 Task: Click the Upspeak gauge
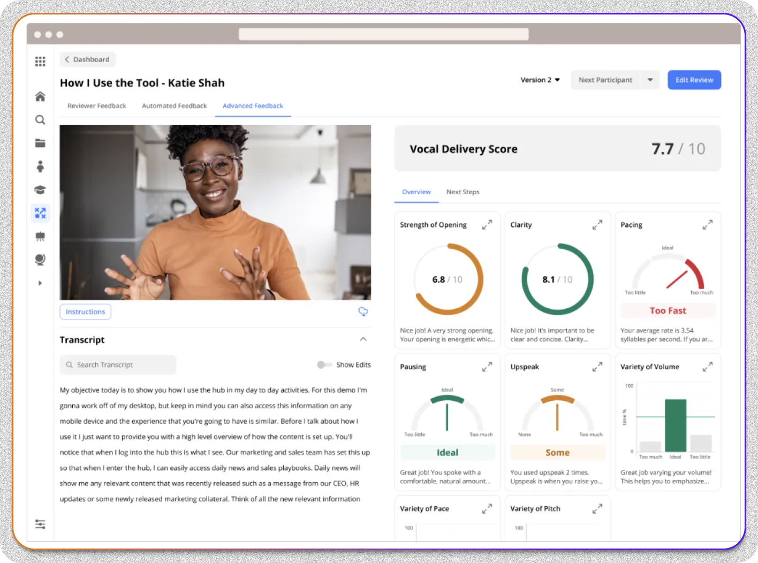(x=557, y=414)
